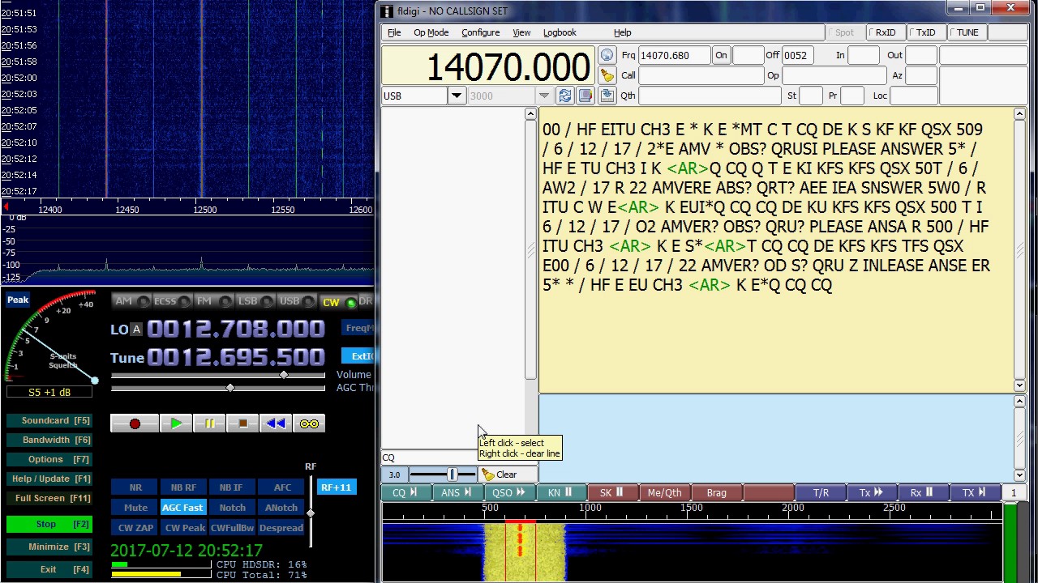This screenshot has width=1038, height=583.
Task: Check the TxID checkbox
Action: pos(924,32)
